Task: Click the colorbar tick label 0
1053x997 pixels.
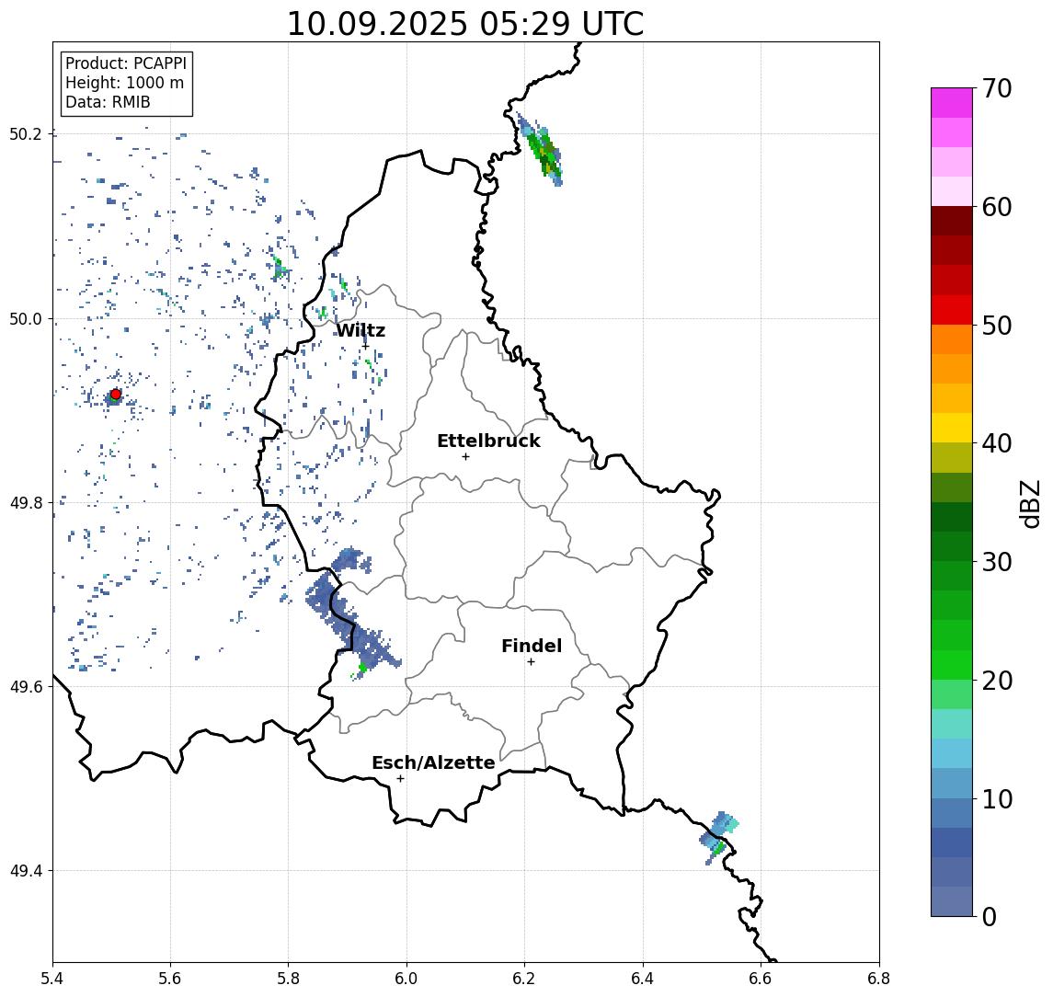Action: [x=990, y=916]
